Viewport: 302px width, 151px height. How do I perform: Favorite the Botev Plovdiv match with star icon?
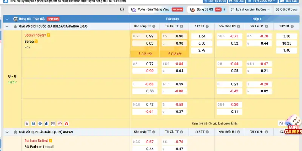click(x=27, y=123)
